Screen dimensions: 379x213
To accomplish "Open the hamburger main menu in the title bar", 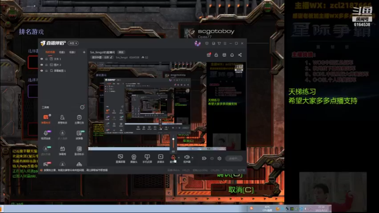I will (x=225, y=44).
